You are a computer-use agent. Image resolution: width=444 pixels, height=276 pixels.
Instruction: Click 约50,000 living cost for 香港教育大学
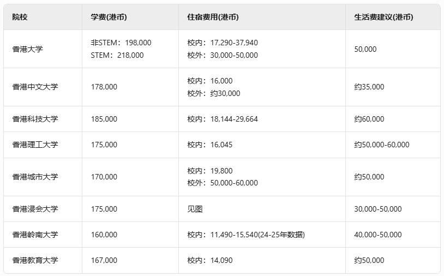(369, 260)
